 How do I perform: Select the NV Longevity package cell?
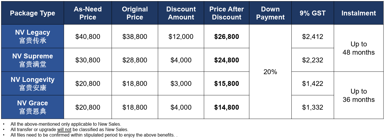pyautogui.click(x=32, y=83)
